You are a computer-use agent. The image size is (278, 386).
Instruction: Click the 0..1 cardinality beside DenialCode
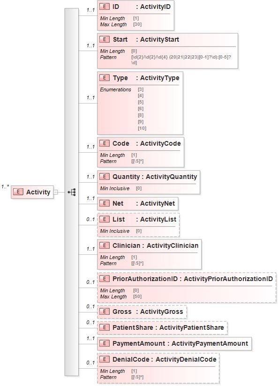point(90,363)
